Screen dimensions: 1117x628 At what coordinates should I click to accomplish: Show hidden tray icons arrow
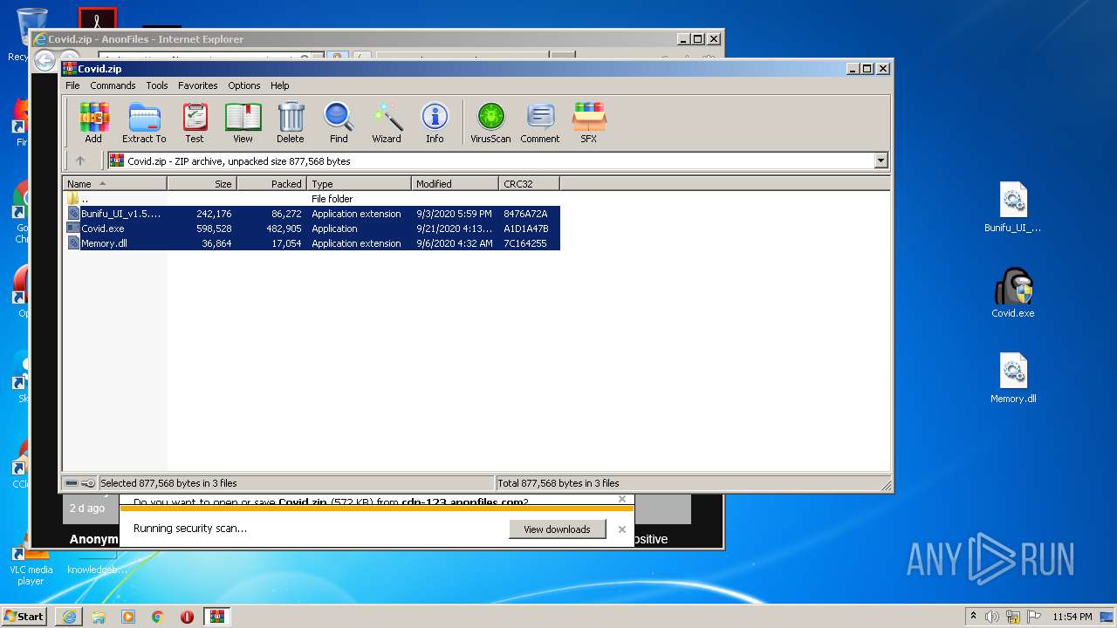(973, 617)
